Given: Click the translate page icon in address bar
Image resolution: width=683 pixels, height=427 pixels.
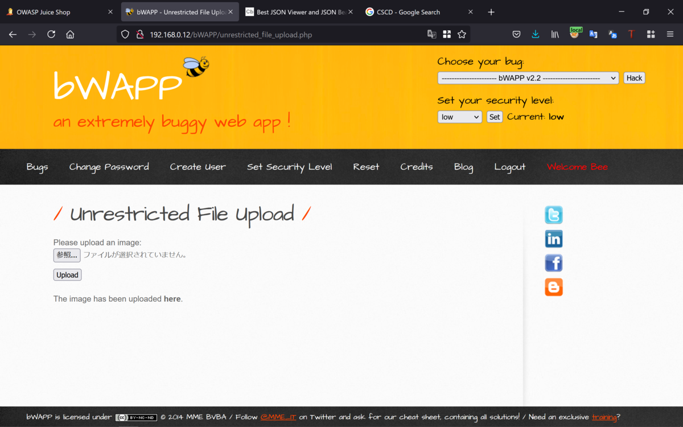Looking at the screenshot, I should [x=432, y=34].
